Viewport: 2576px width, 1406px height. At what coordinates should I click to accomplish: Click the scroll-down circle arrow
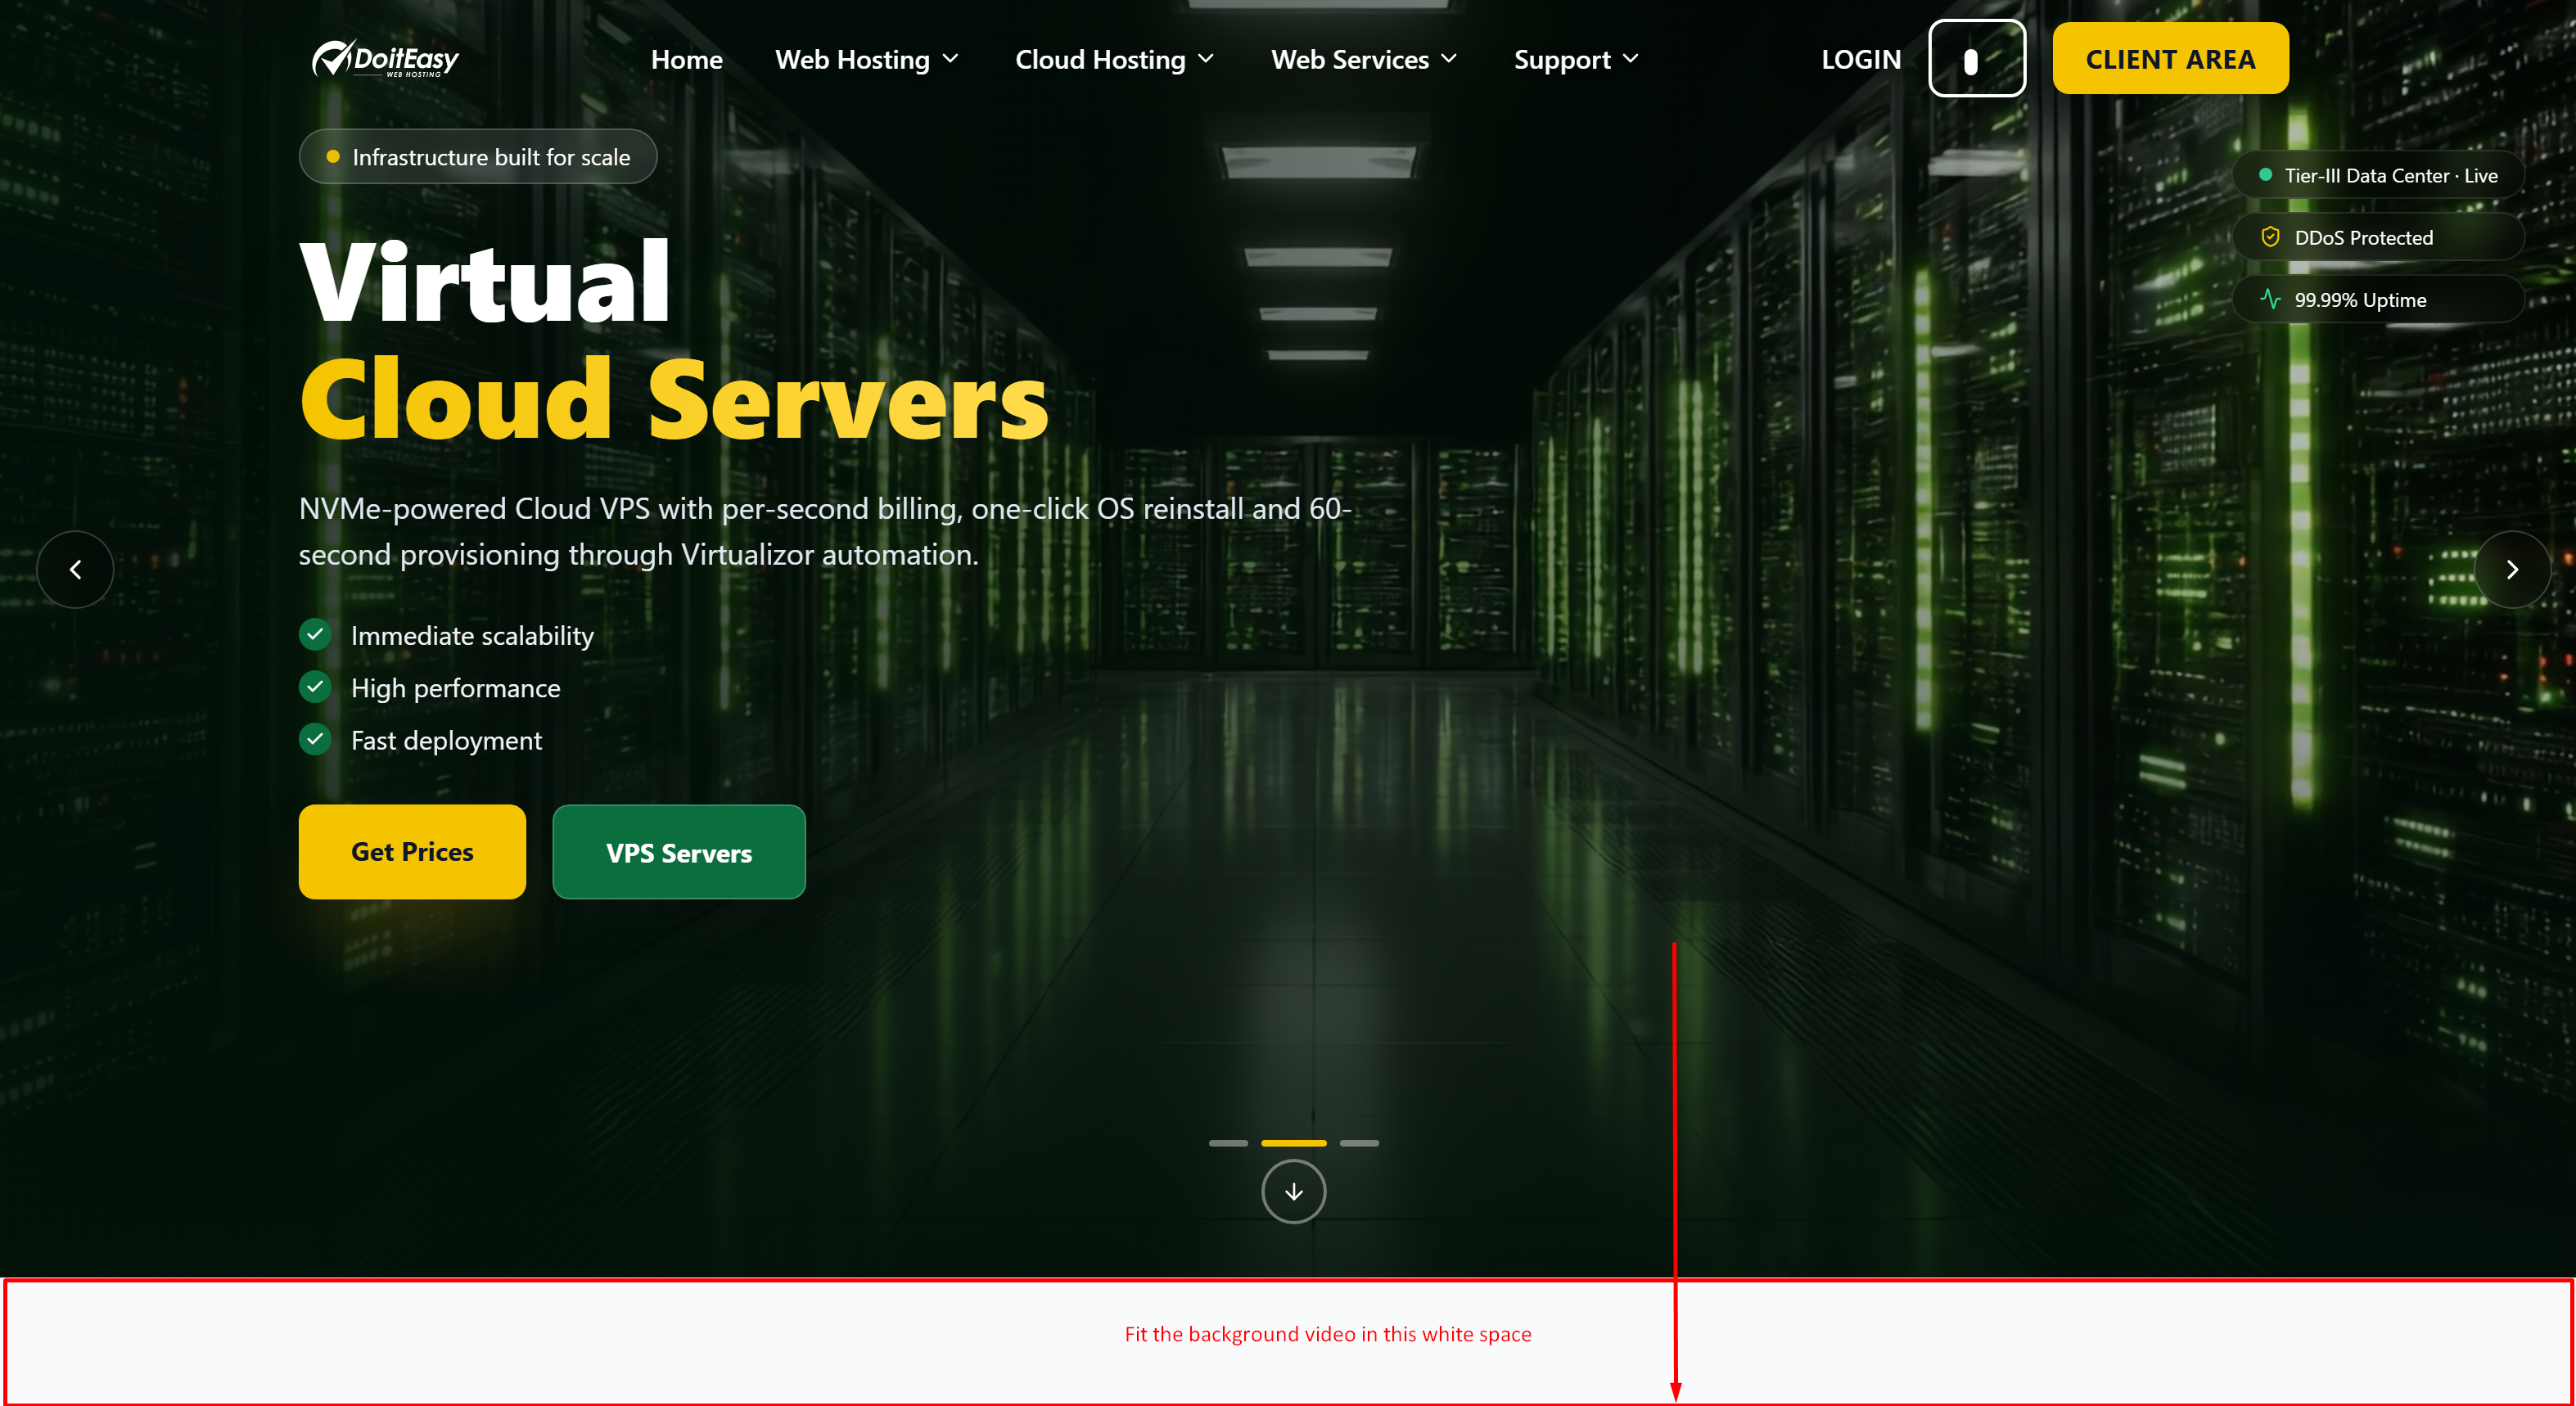(1293, 1191)
